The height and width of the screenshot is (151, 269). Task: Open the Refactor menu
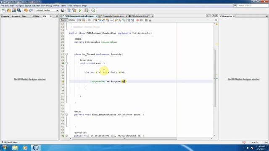pos(36,5)
